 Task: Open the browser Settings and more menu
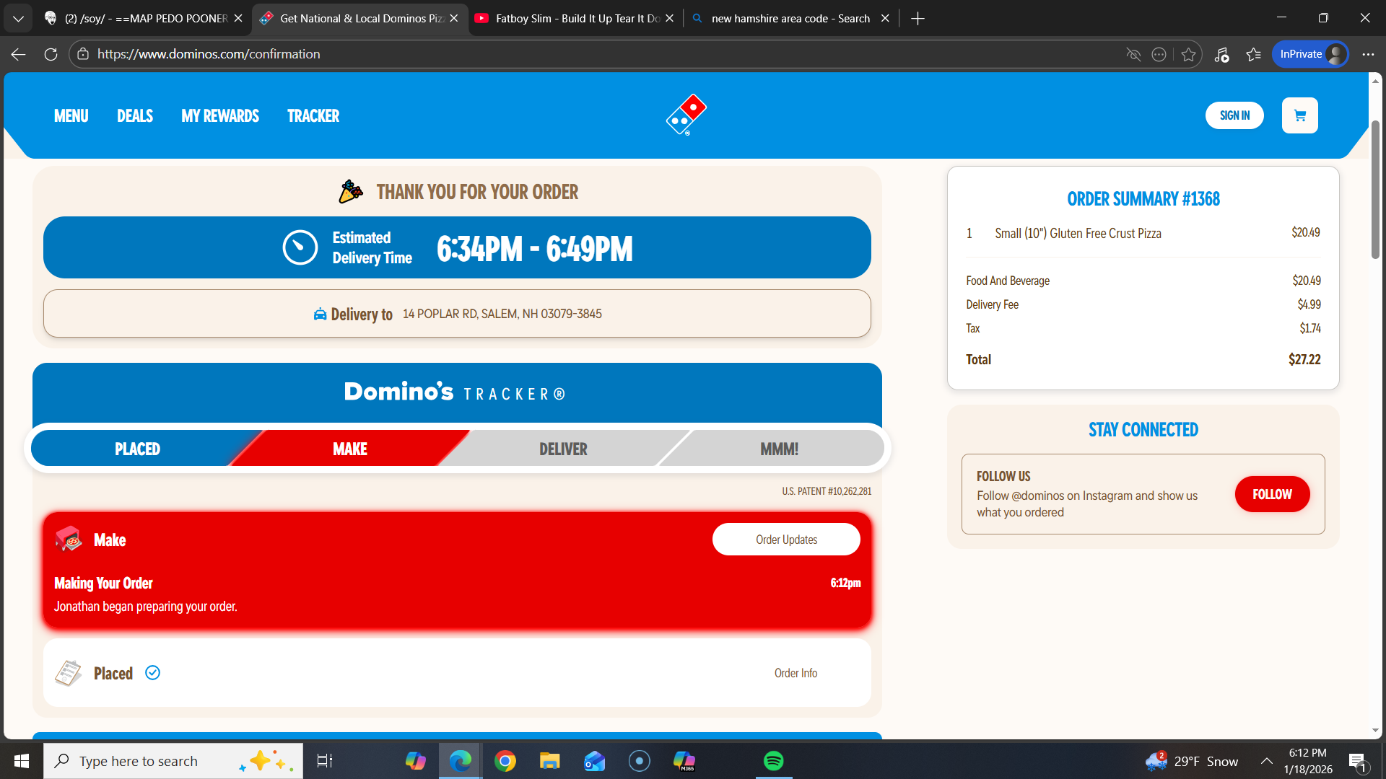click(1368, 54)
